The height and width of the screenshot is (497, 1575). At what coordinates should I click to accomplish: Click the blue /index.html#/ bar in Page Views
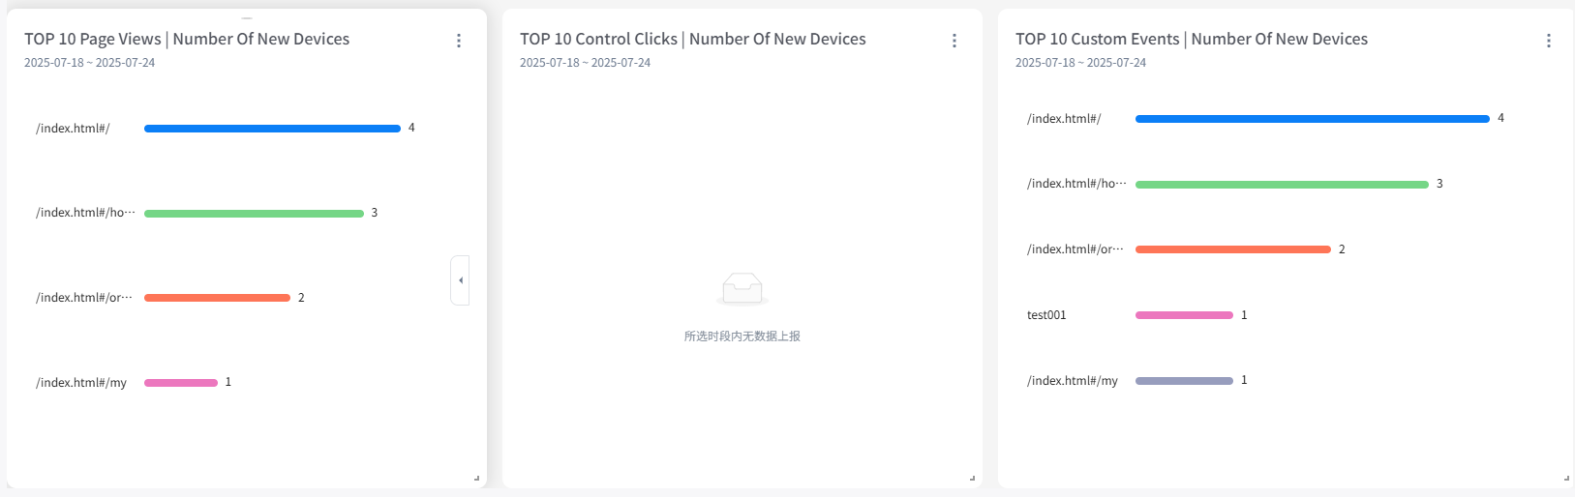point(272,129)
